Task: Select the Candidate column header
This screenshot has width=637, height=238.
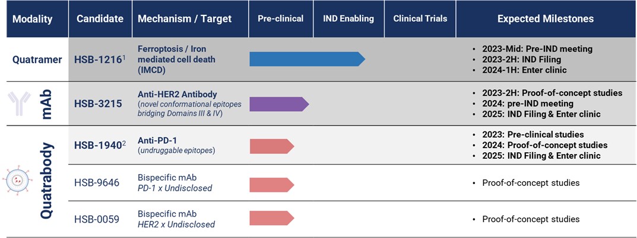Action: (100, 19)
